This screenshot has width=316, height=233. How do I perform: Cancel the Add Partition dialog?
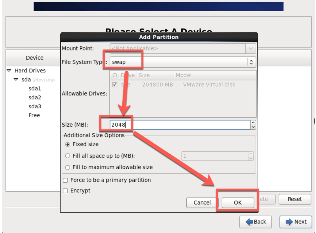[x=202, y=203]
